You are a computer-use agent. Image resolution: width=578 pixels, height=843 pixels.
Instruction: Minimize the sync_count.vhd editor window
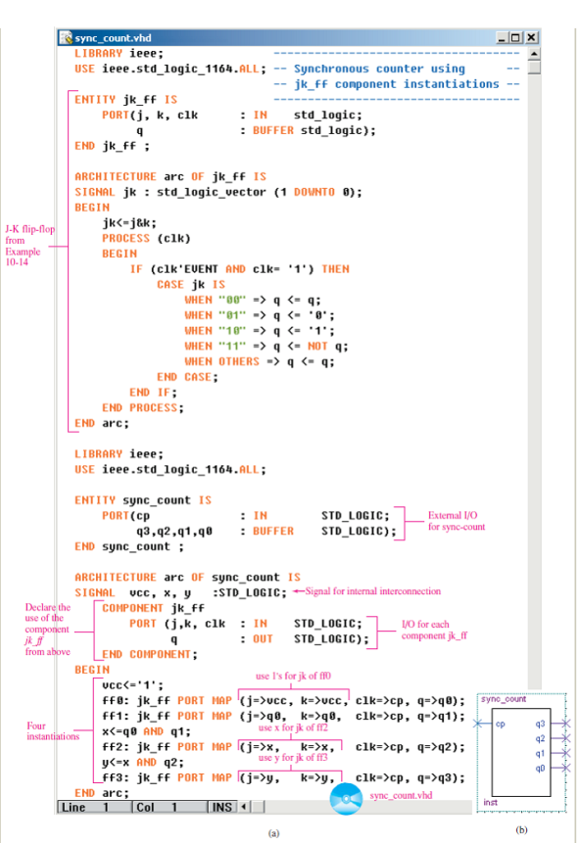502,37
